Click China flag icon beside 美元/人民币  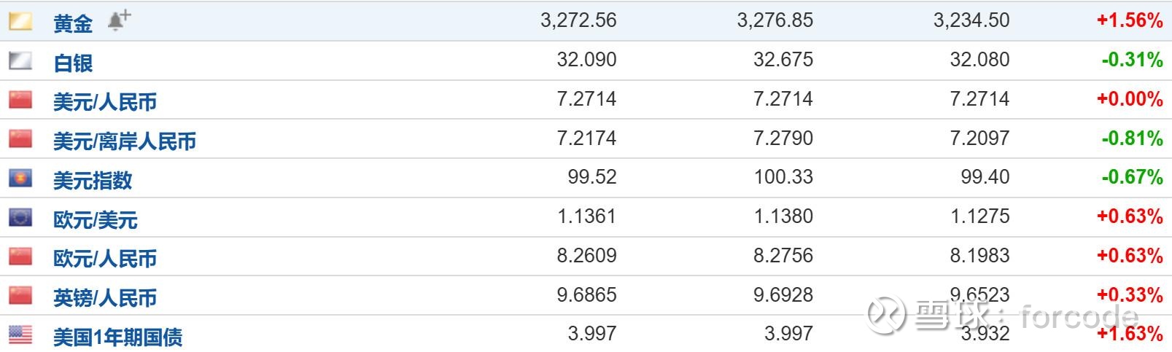pos(20,100)
